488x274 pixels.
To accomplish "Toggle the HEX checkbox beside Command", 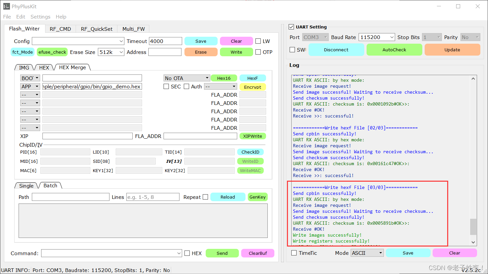I will tap(187, 253).
